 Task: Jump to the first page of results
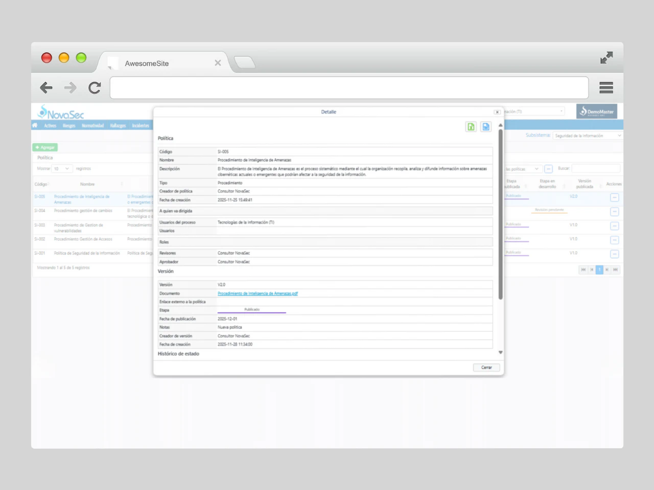click(583, 269)
